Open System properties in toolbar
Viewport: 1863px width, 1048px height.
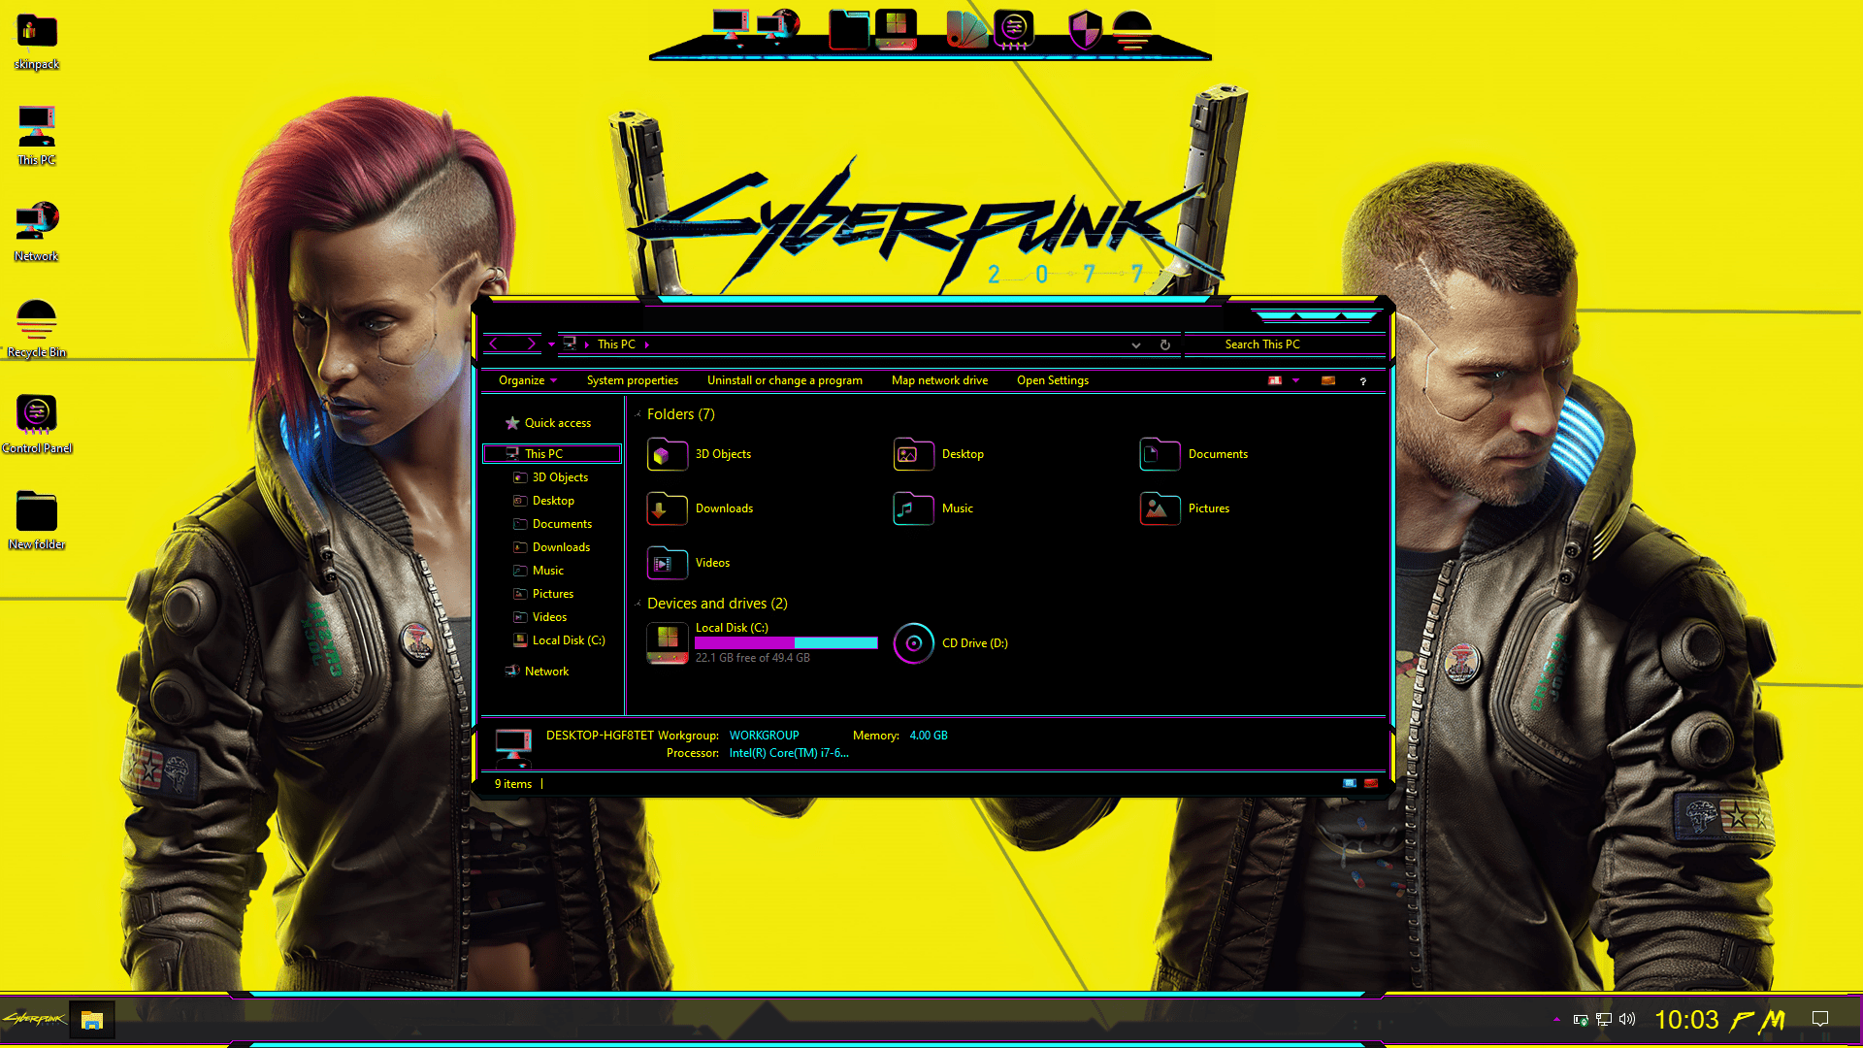[x=632, y=378]
